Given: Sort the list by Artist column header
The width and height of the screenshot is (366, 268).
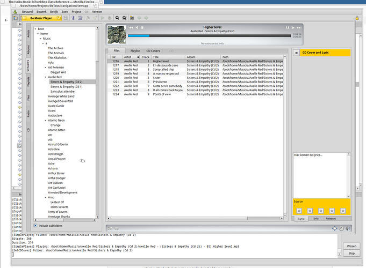Looking at the screenshot, I should click(x=131, y=57).
